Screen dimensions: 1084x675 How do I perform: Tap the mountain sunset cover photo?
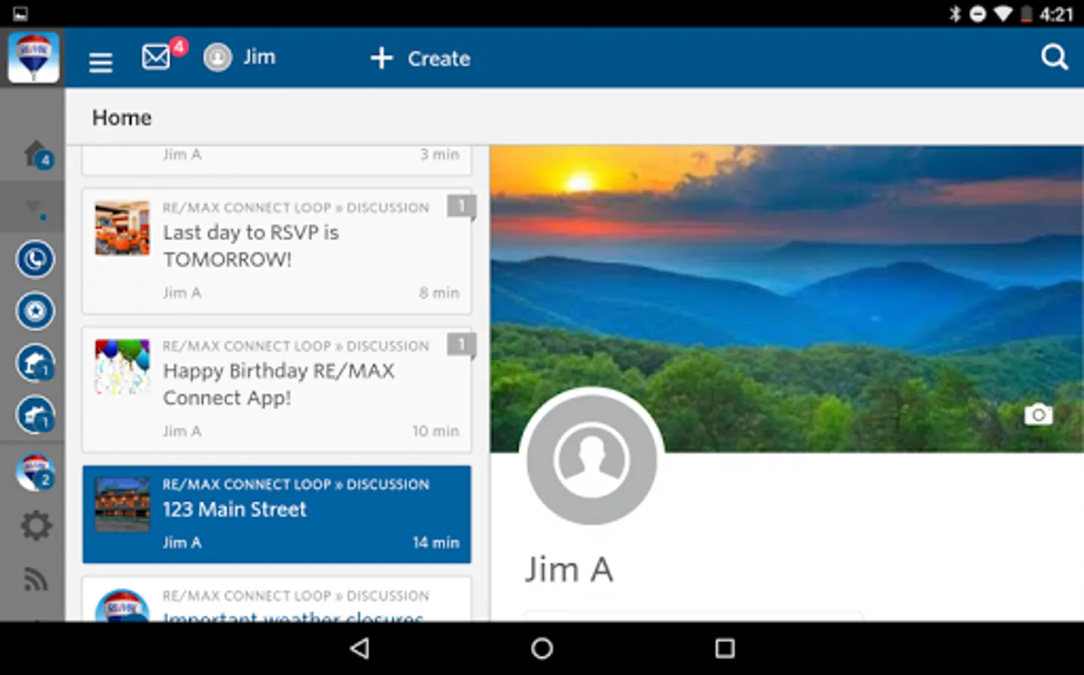pos(787,298)
